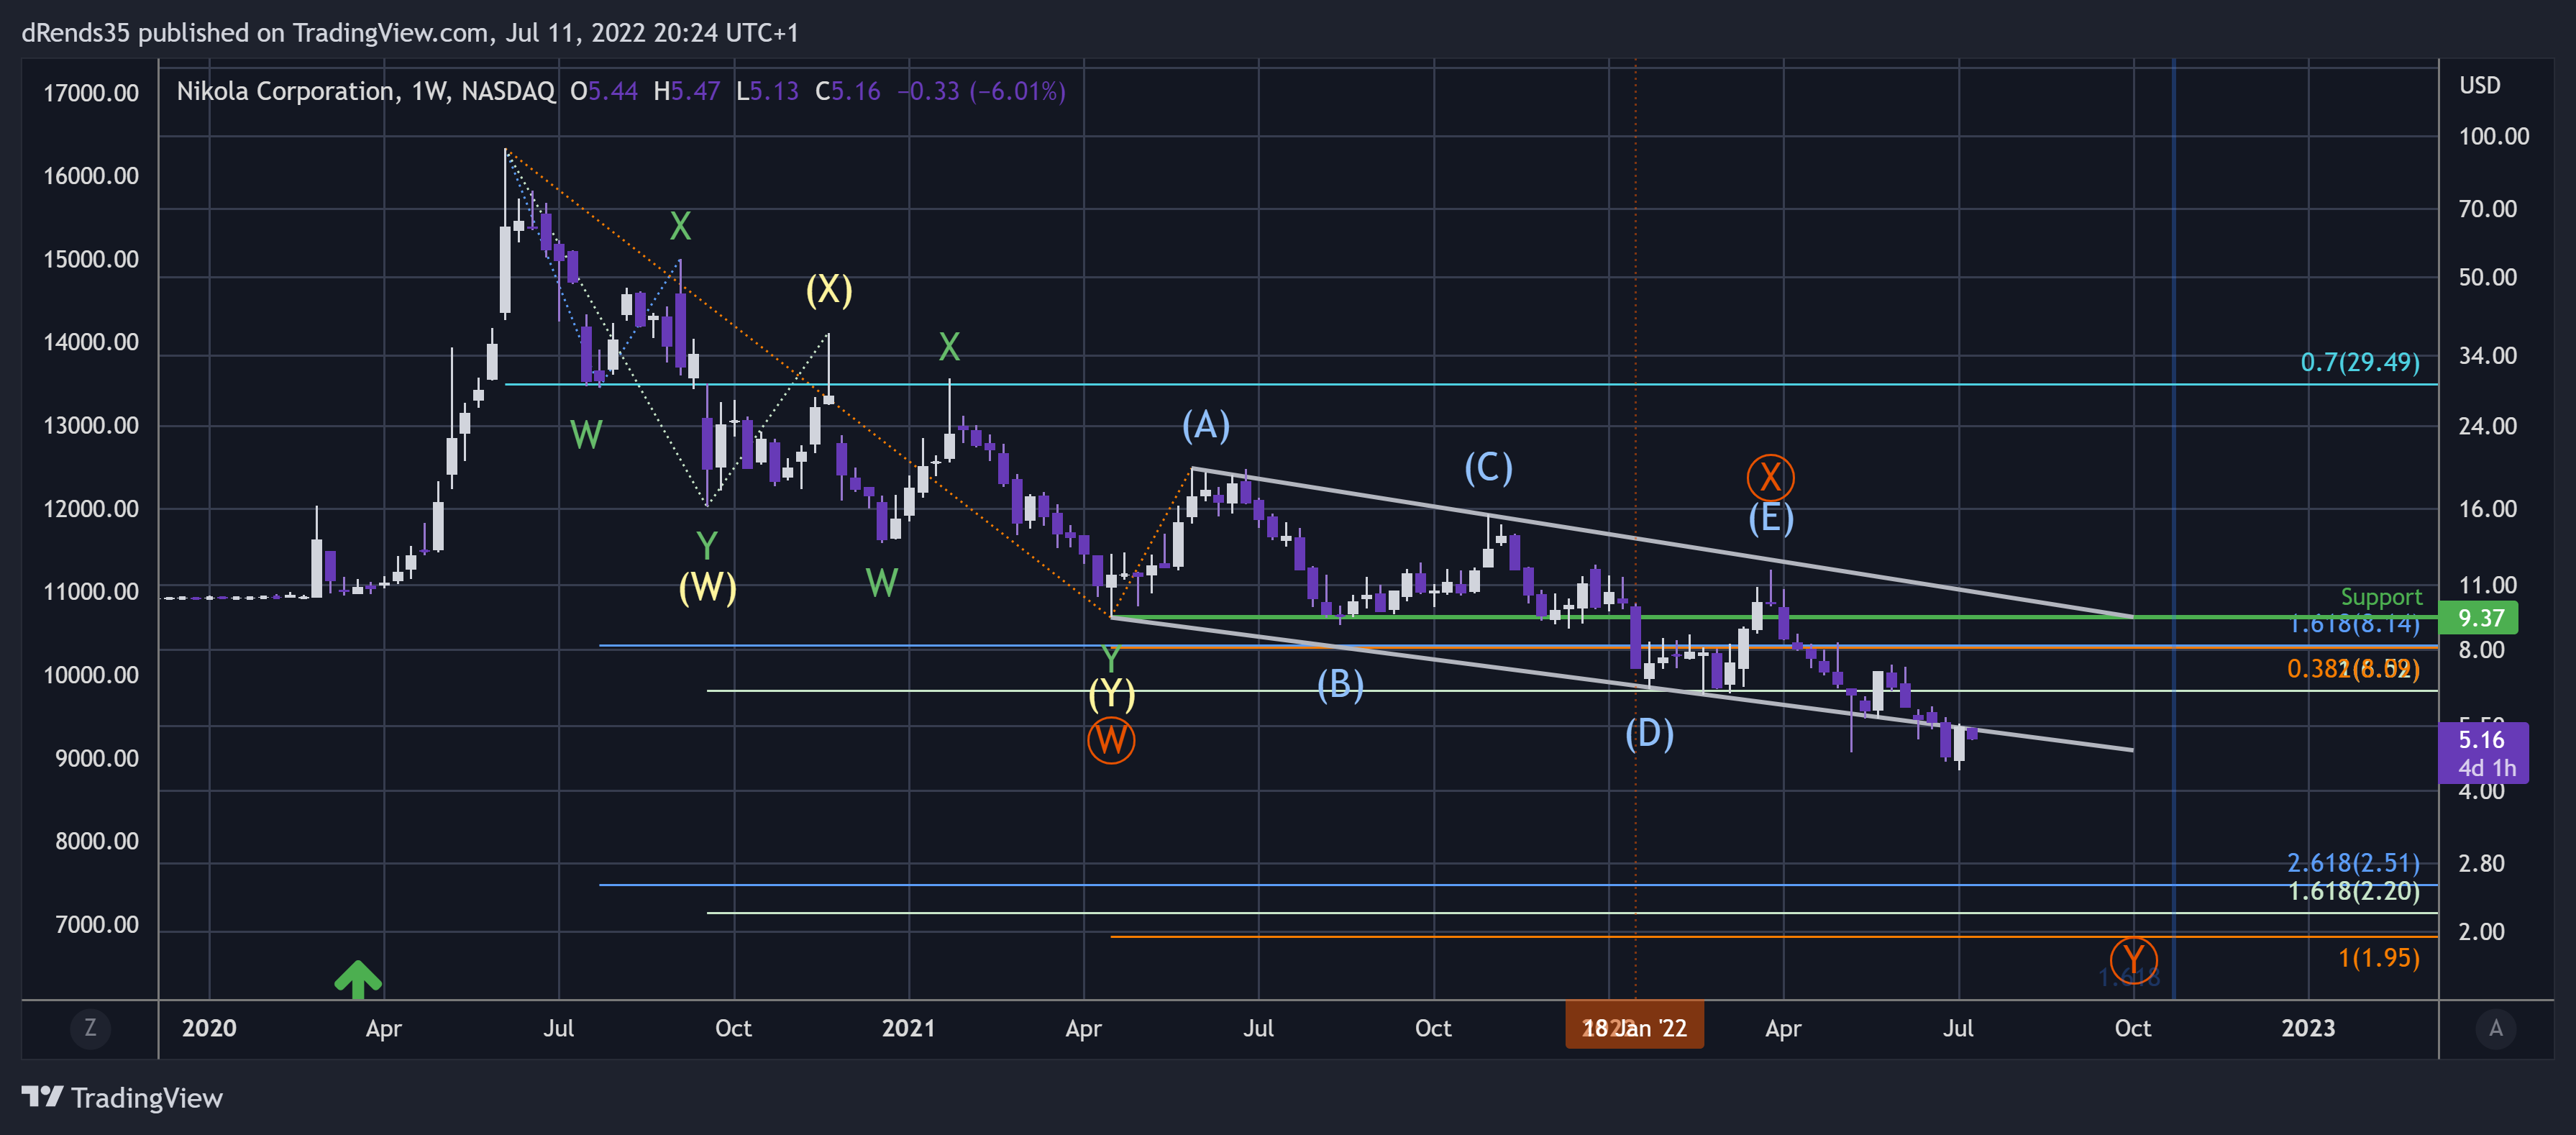Click the 2.00 right price axis label

click(2481, 931)
